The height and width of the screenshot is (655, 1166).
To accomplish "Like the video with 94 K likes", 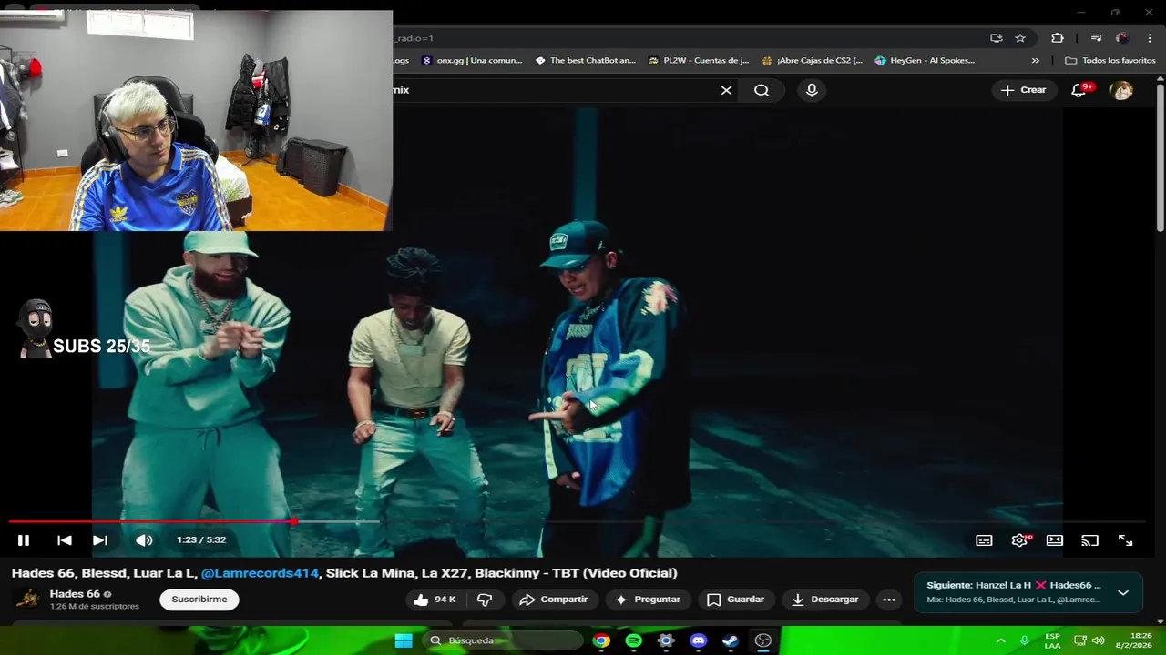I will (435, 600).
